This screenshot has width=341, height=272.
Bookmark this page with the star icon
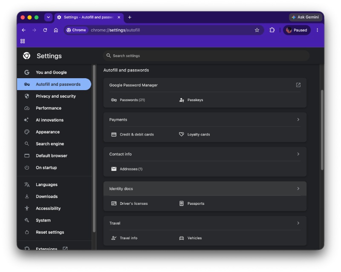(257, 30)
